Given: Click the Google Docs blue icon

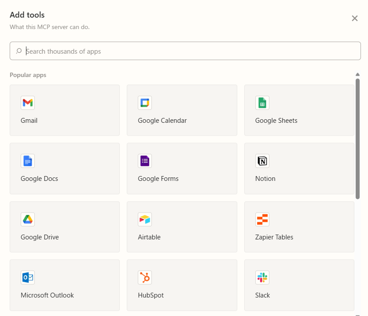Looking at the screenshot, I should [28, 161].
